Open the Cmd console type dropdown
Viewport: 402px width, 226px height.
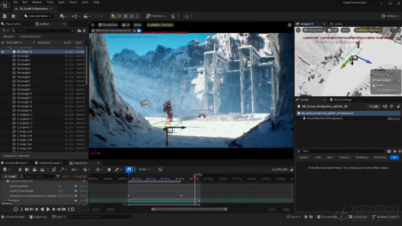(x=59, y=217)
